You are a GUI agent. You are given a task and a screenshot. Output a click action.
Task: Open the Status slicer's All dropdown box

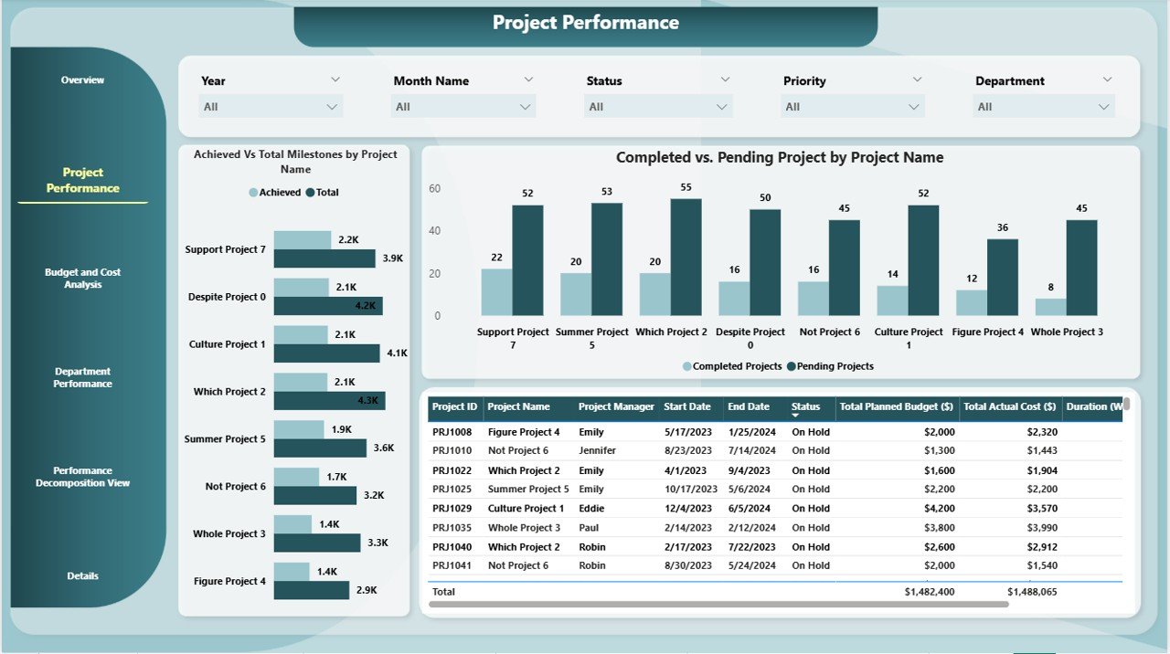(x=658, y=107)
